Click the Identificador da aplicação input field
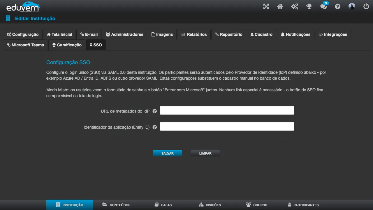The image size is (373, 210). (x=227, y=126)
